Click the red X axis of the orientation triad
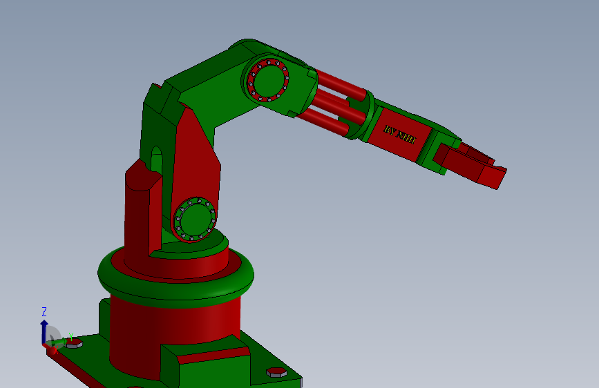 click(50, 347)
